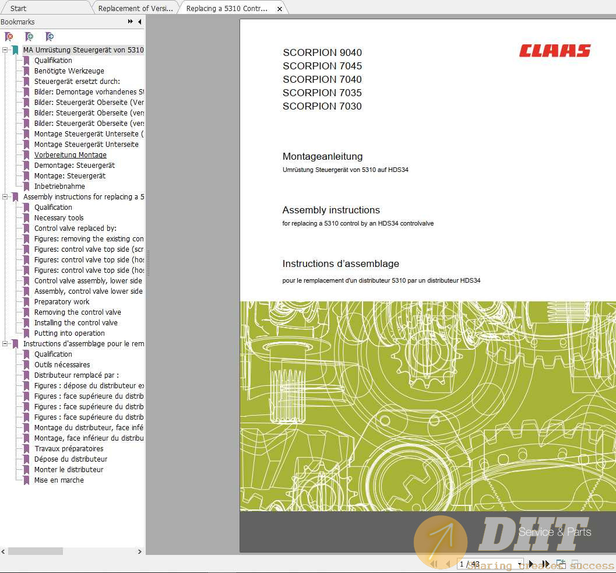Open the Steuergerät ersetzt durch: bookmark

point(77,82)
